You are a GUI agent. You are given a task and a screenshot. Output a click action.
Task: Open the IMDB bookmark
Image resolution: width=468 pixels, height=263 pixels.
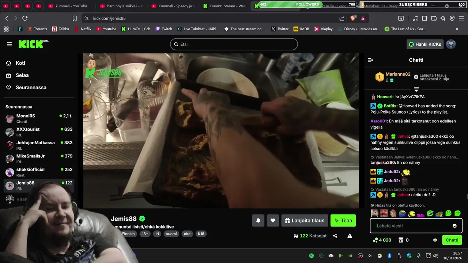(x=301, y=29)
